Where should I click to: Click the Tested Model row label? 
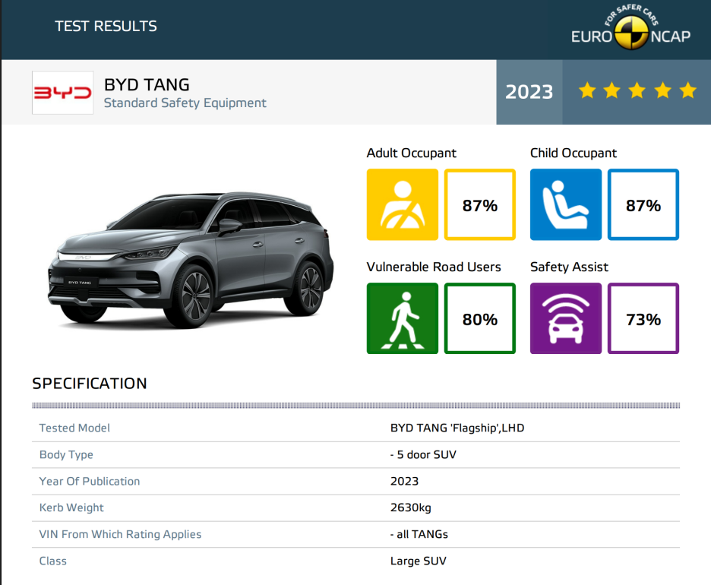click(74, 428)
